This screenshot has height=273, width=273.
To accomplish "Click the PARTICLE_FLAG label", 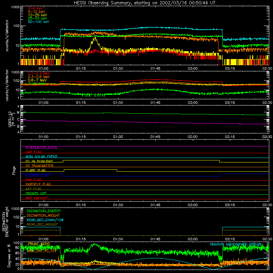I will [x=38, y=184].
